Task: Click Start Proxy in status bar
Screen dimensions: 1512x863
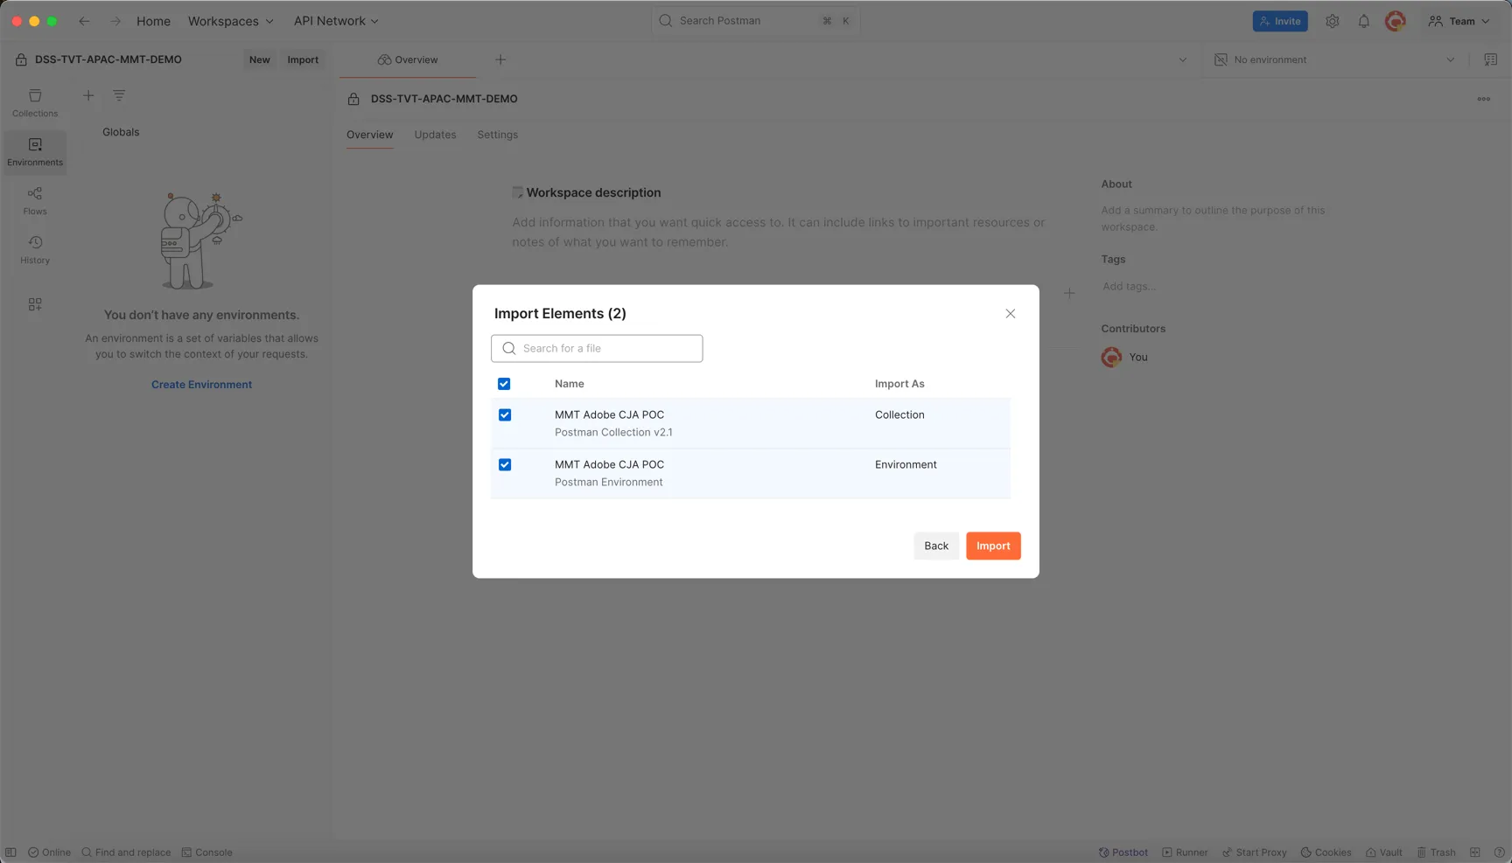Action: pyautogui.click(x=1254, y=853)
